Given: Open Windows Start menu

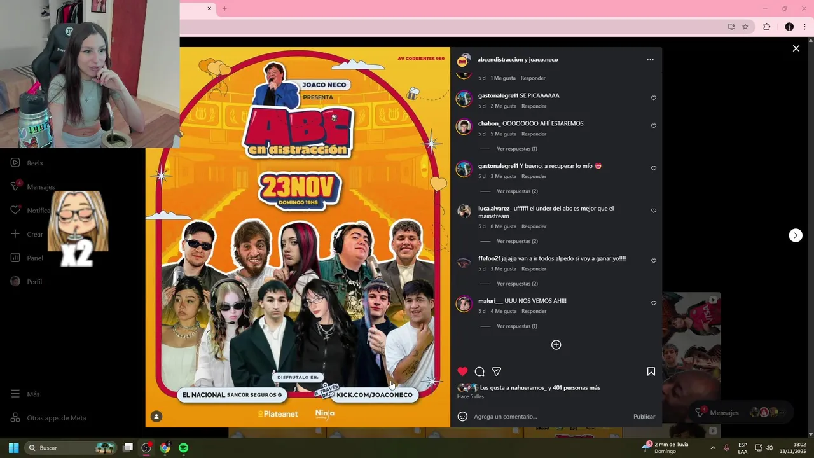Looking at the screenshot, I should coord(13,448).
